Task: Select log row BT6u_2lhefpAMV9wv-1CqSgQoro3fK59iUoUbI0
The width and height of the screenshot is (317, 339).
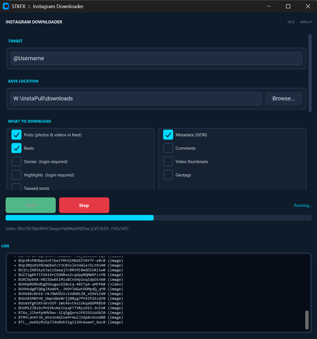Action: [69, 313]
